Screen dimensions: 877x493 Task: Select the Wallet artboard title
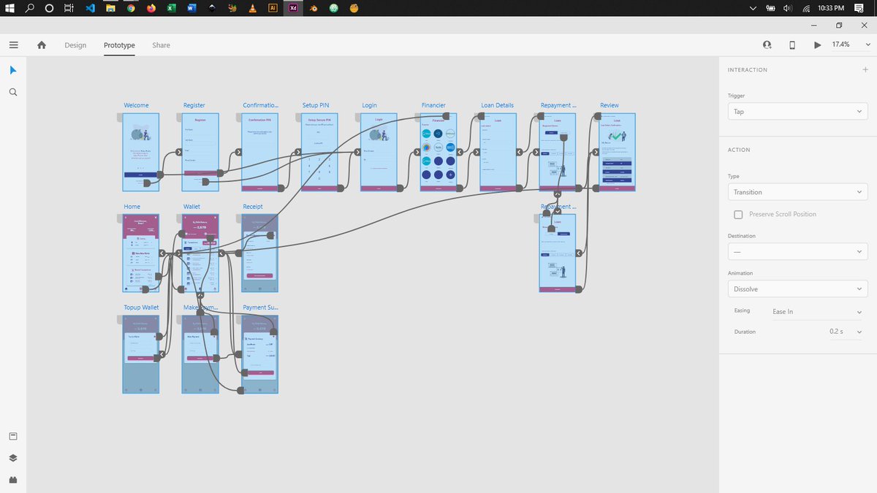pyautogui.click(x=191, y=207)
